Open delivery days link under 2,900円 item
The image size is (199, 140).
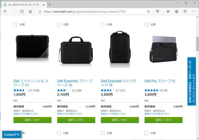(113, 114)
